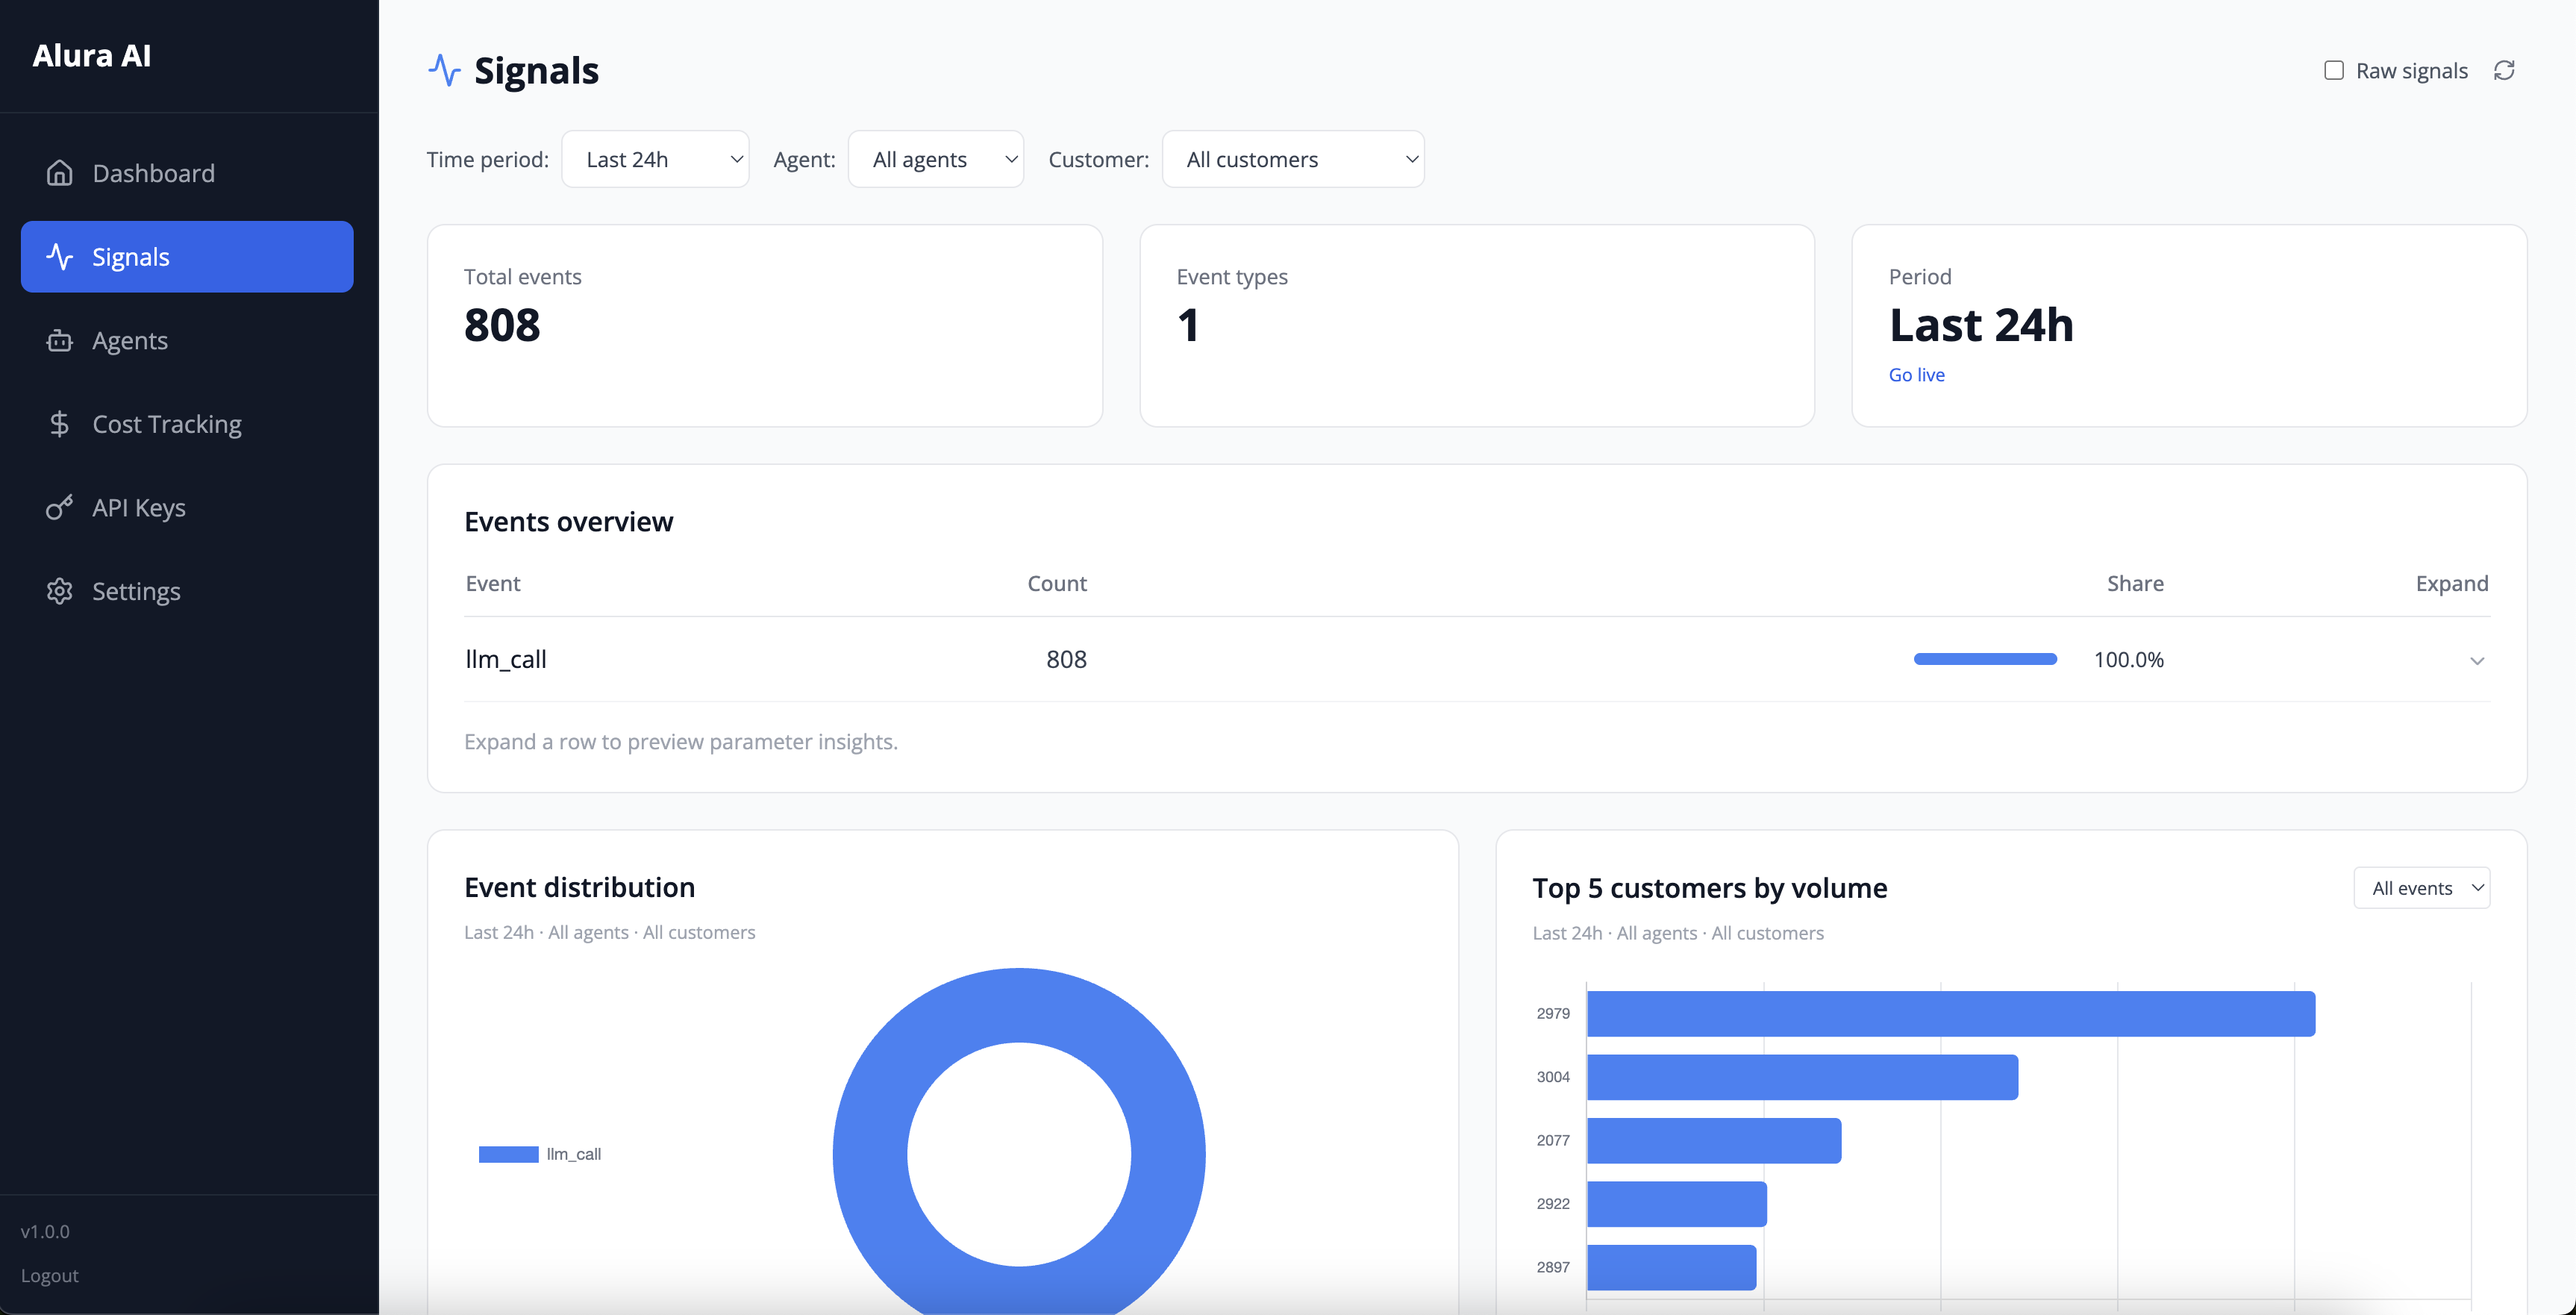
Task: Click the API Keys key icon
Action: [59, 508]
